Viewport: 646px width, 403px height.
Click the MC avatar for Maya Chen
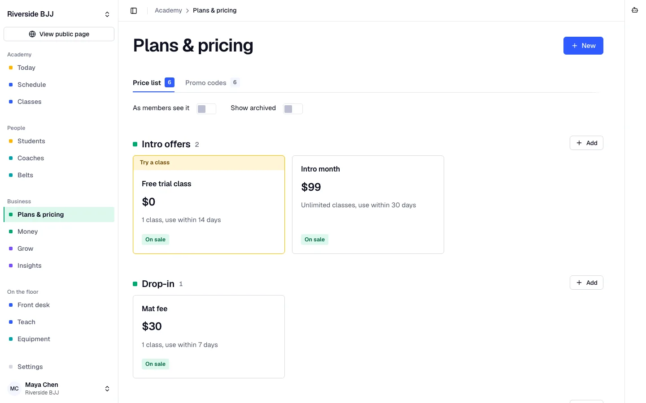click(14, 389)
